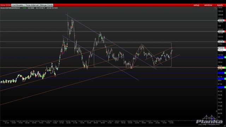Open the View DOM menu item

click(6, 5)
